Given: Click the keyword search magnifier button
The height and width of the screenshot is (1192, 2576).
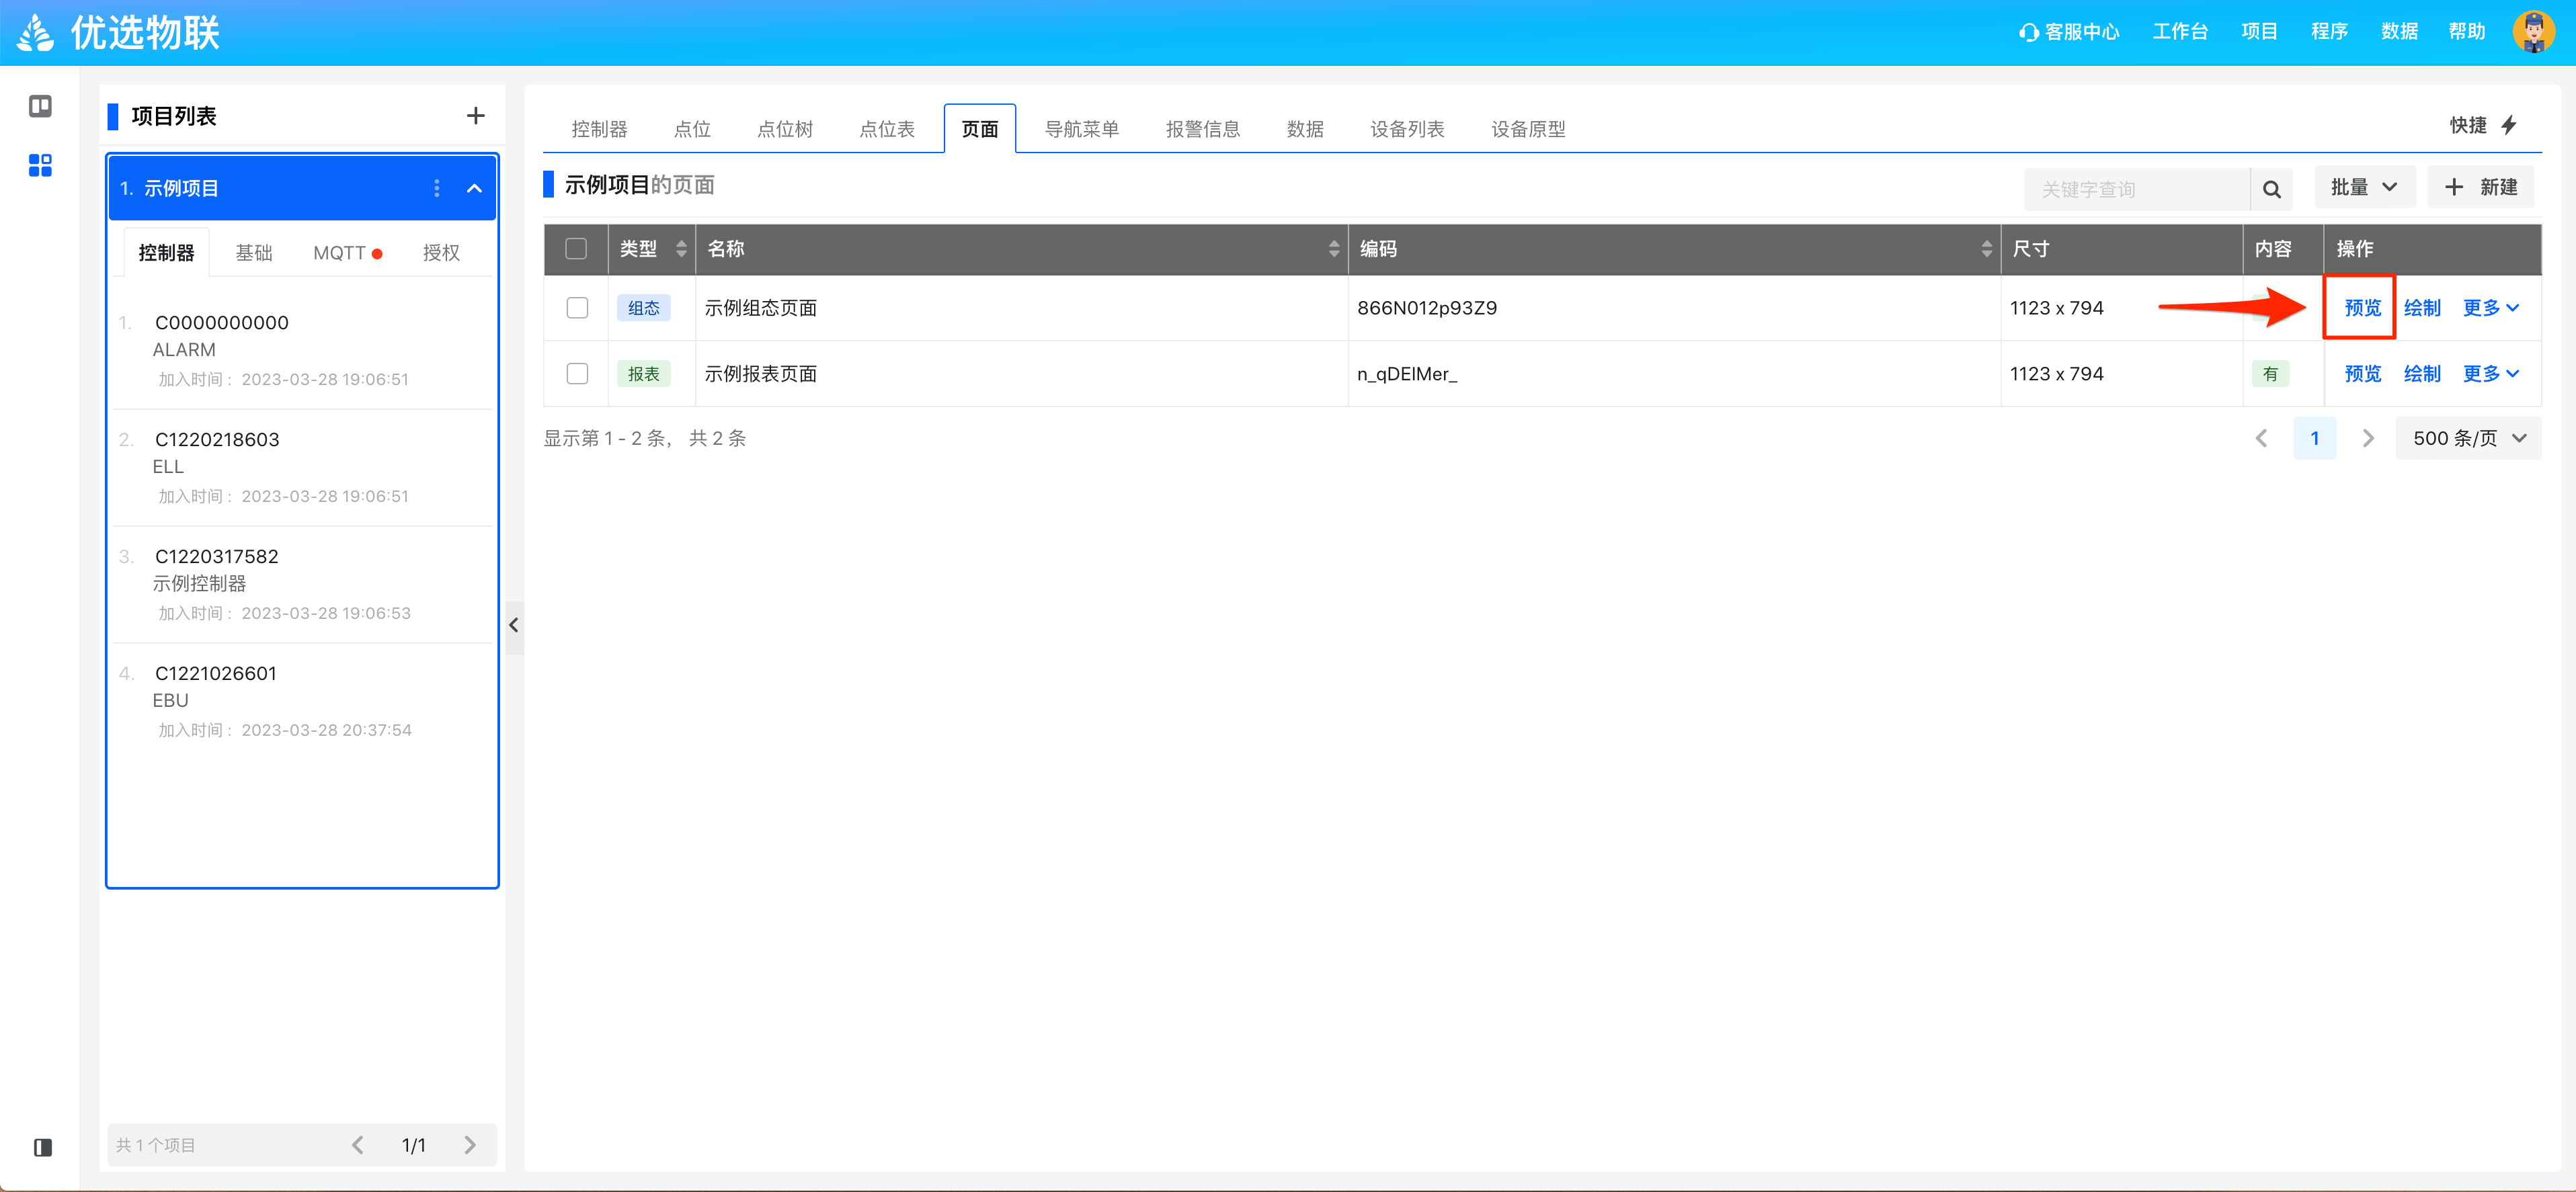Looking at the screenshot, I should 2271,189.
